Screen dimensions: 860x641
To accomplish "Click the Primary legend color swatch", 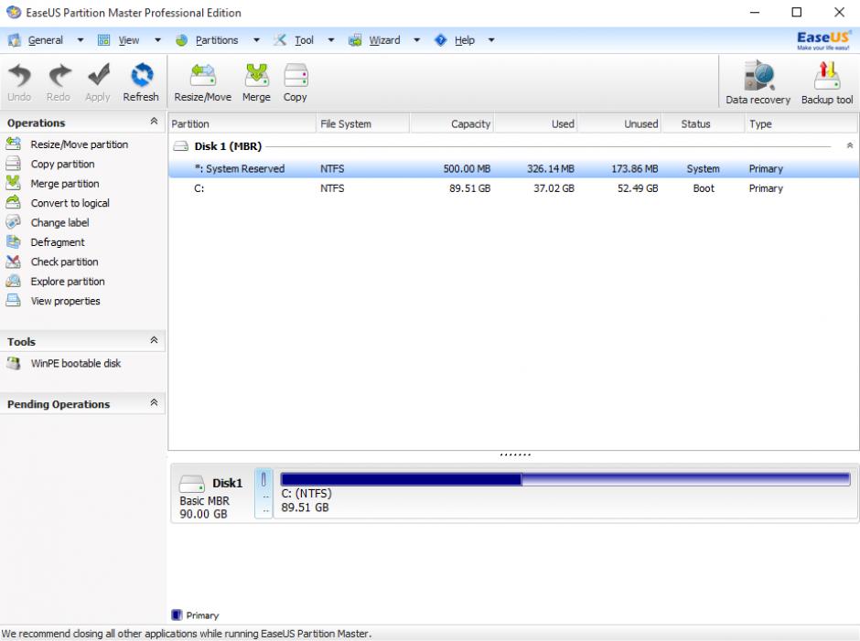I will [x=177, y=614].
